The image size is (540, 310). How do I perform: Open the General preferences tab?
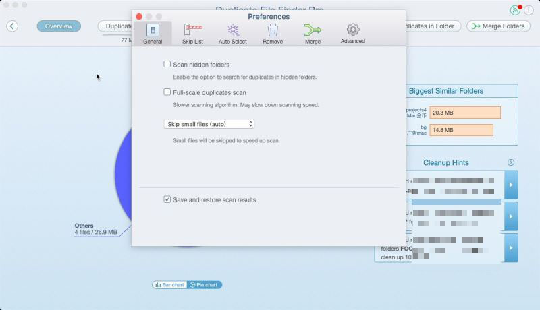(x=153, y=34)
